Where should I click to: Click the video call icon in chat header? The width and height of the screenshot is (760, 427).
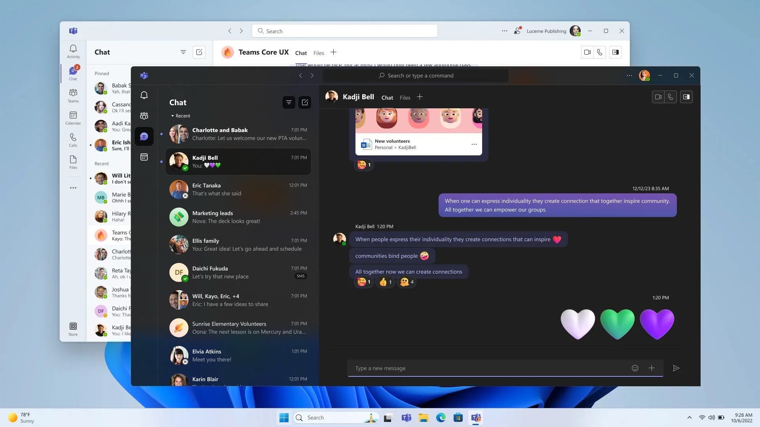tap(658, 97)
